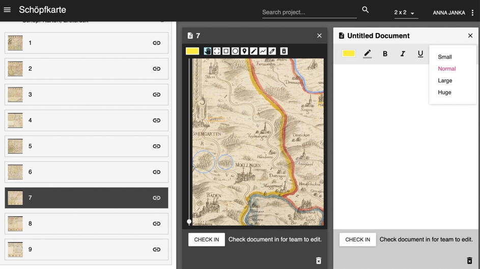Close the image 7 panel
Image resolution: width=480 pixels, height=269 pixels.
pos(319,36)
